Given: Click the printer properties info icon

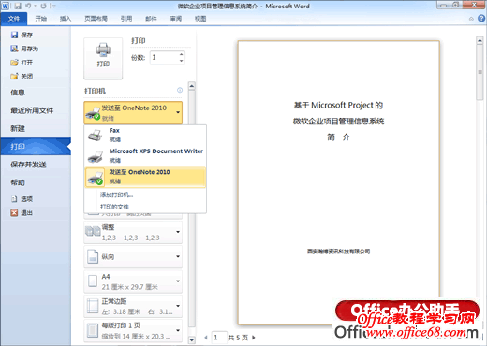Looking at the screenshot, I should tap(180, 90).
